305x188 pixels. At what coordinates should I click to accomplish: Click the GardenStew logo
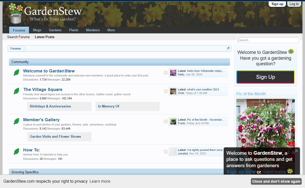pyautogui.click(x=45, y=13)
